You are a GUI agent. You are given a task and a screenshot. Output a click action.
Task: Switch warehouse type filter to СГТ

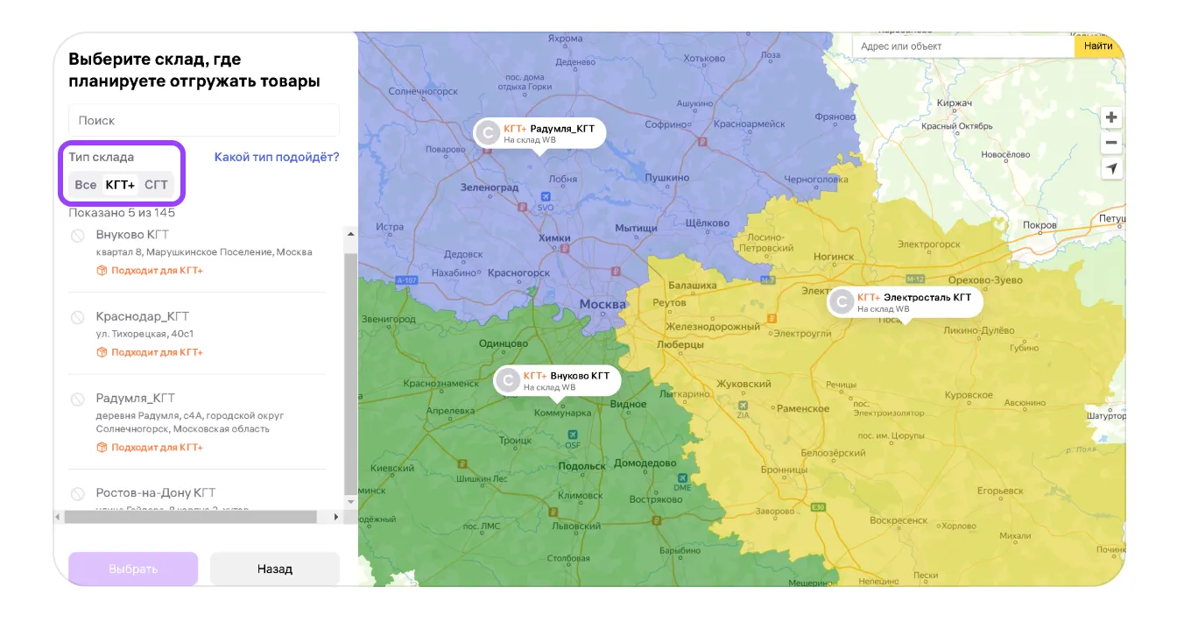click(156, 185)
